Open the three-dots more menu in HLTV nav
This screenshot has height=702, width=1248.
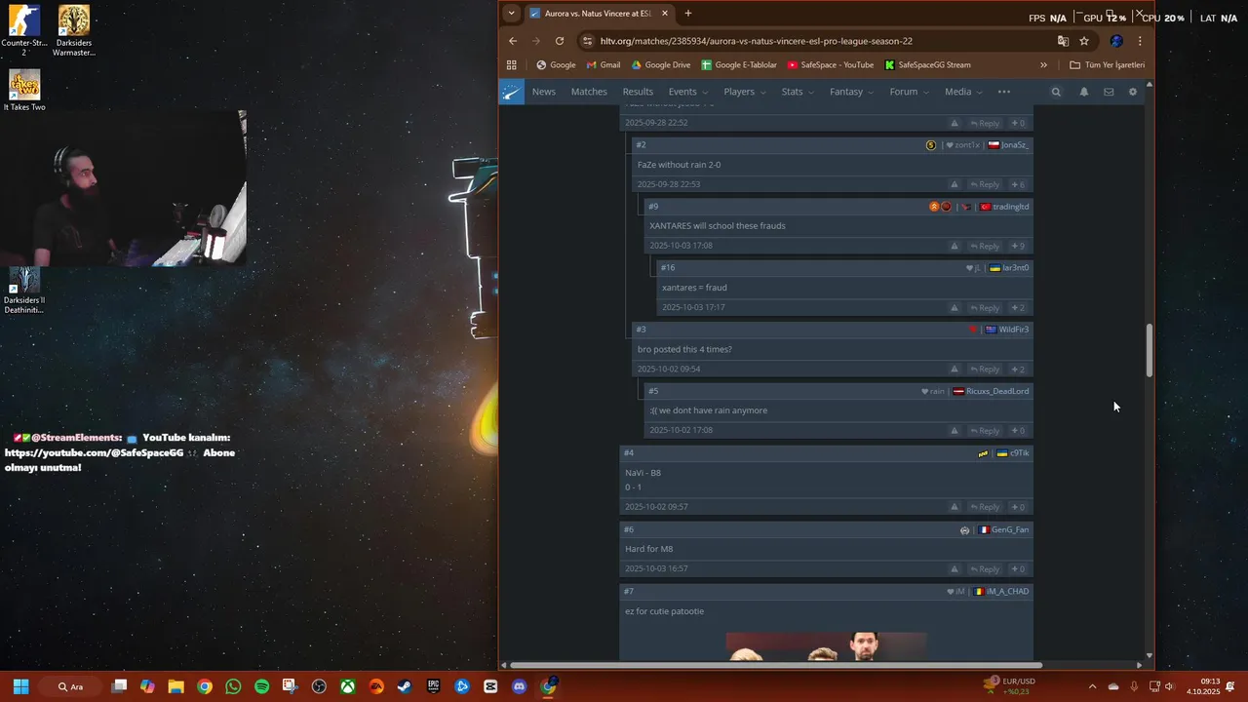1004,92
